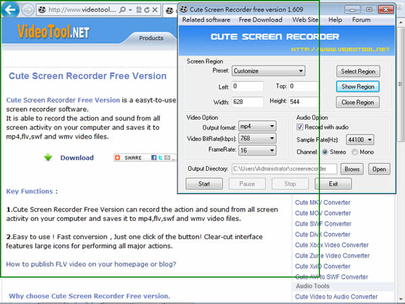
Task: Click the Output Directory path field
Action: (x=284, y=169)
